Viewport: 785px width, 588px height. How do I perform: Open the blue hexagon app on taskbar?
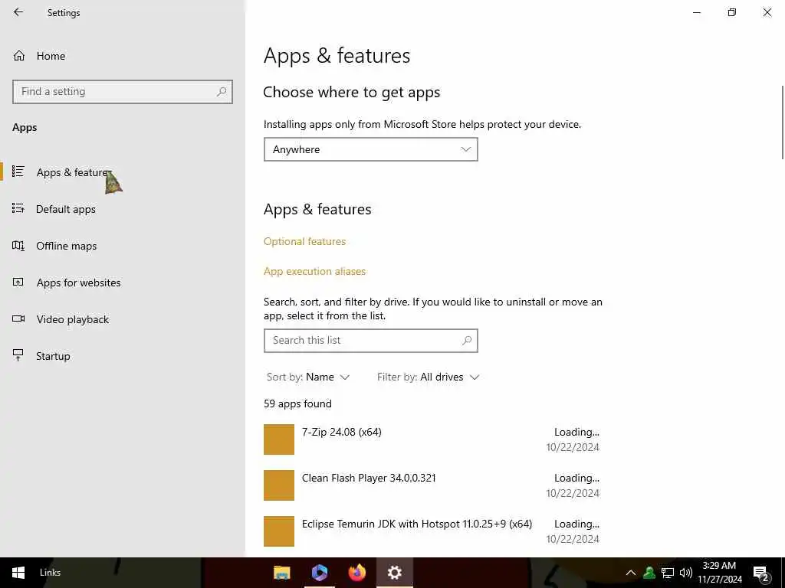pos(320,573)
